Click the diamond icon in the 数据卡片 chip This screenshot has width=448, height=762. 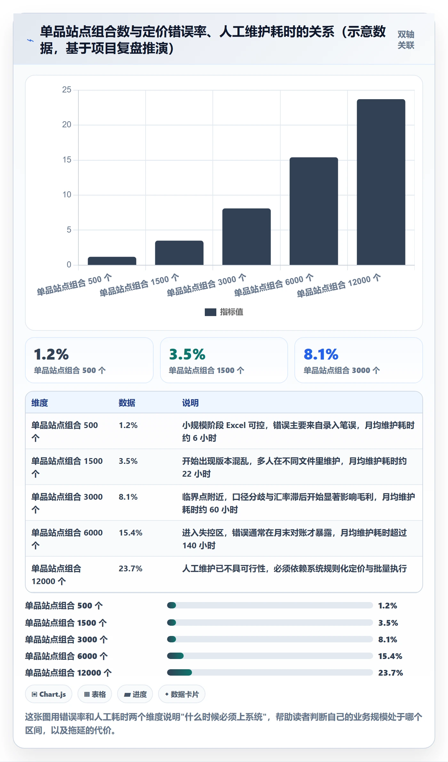167,694
